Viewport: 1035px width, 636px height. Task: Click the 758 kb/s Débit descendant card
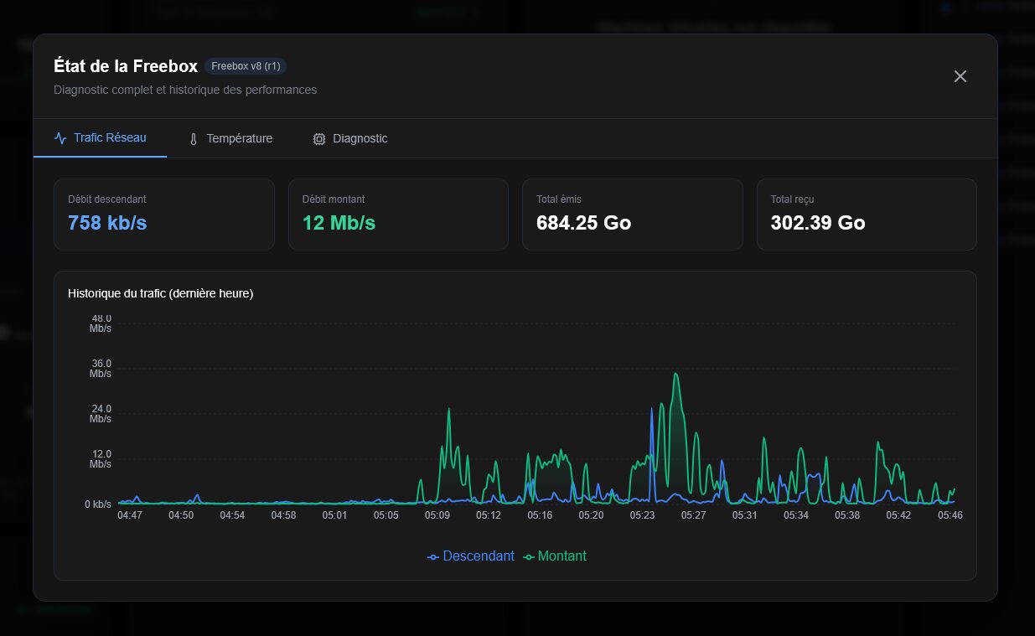coord(164,215)
